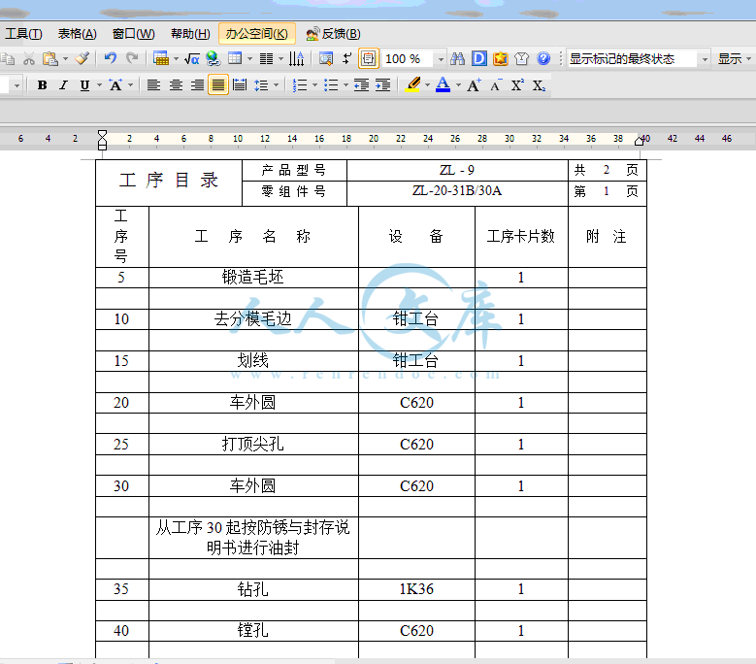Toggle superscript formatting
The width and height of the screenshot is (756, 664).
click(x=517, y=85)
